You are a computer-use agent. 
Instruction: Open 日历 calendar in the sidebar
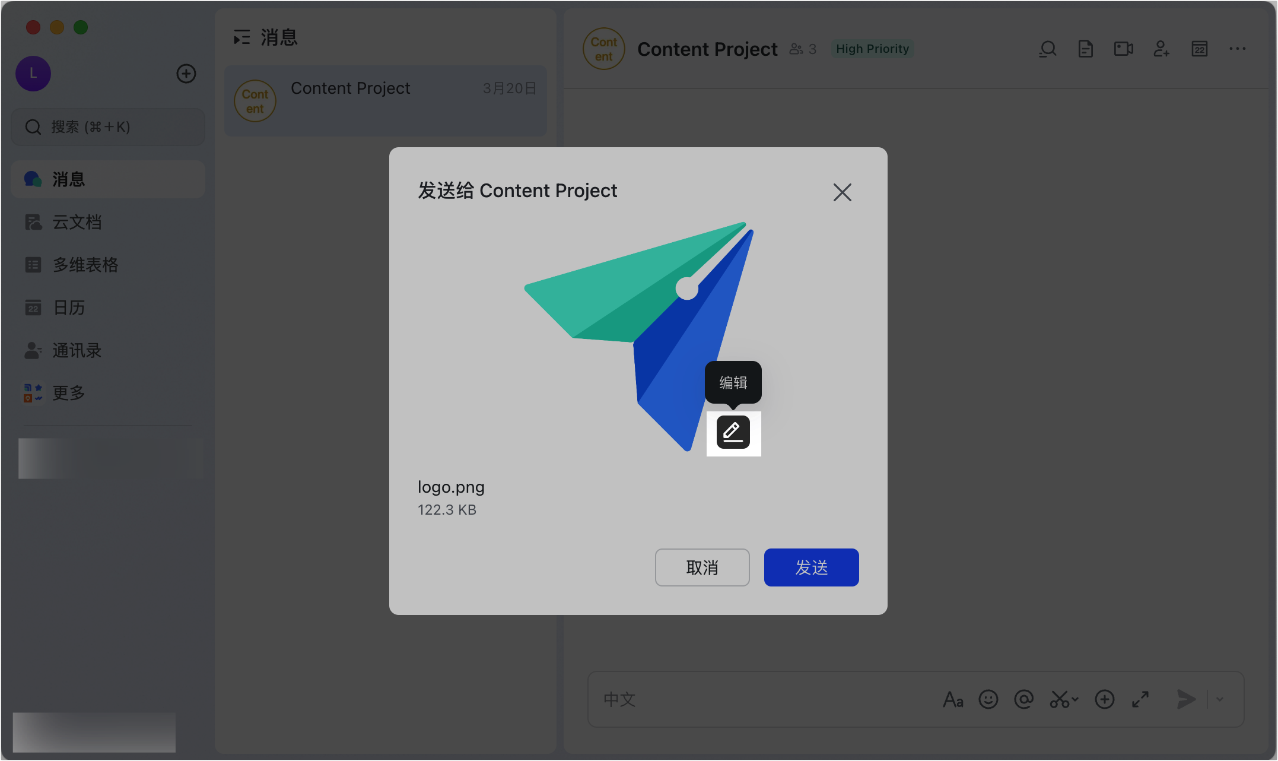coord(108,307)
